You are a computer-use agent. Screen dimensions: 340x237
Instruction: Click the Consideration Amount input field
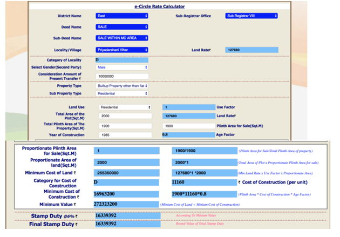[x=122, y=77]
